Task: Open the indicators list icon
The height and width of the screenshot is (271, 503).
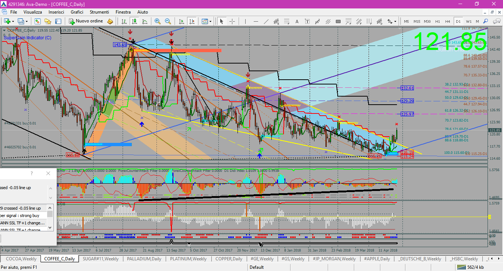Action: pos(205,21)
